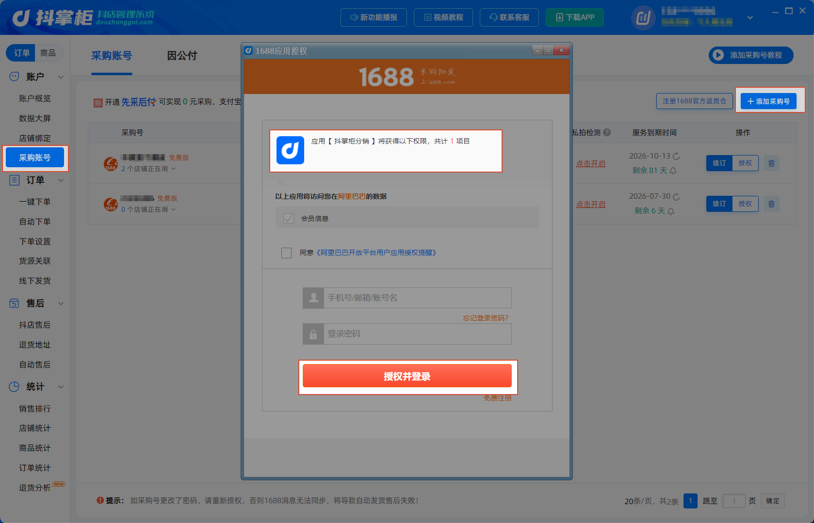Viewport: 814px width, 523px height.
Task: Check the agree to Alibaba authorization notice checkbox
Action: click(286, 253)
